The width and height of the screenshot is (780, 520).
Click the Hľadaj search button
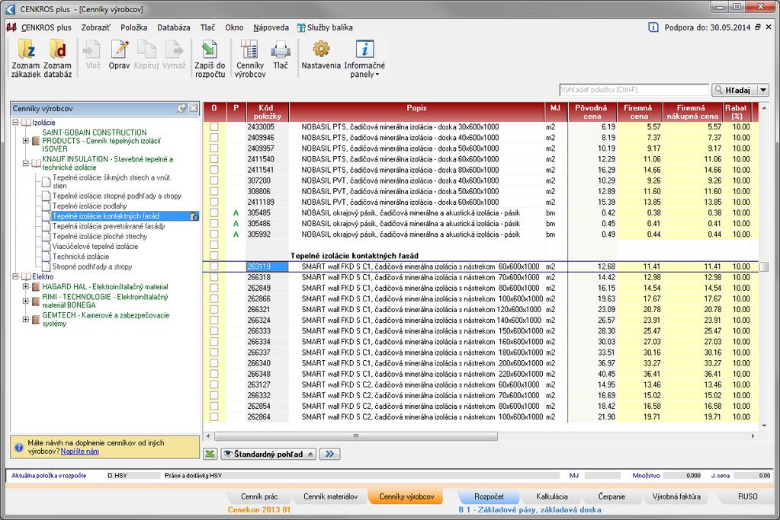(x=735, y=90)
